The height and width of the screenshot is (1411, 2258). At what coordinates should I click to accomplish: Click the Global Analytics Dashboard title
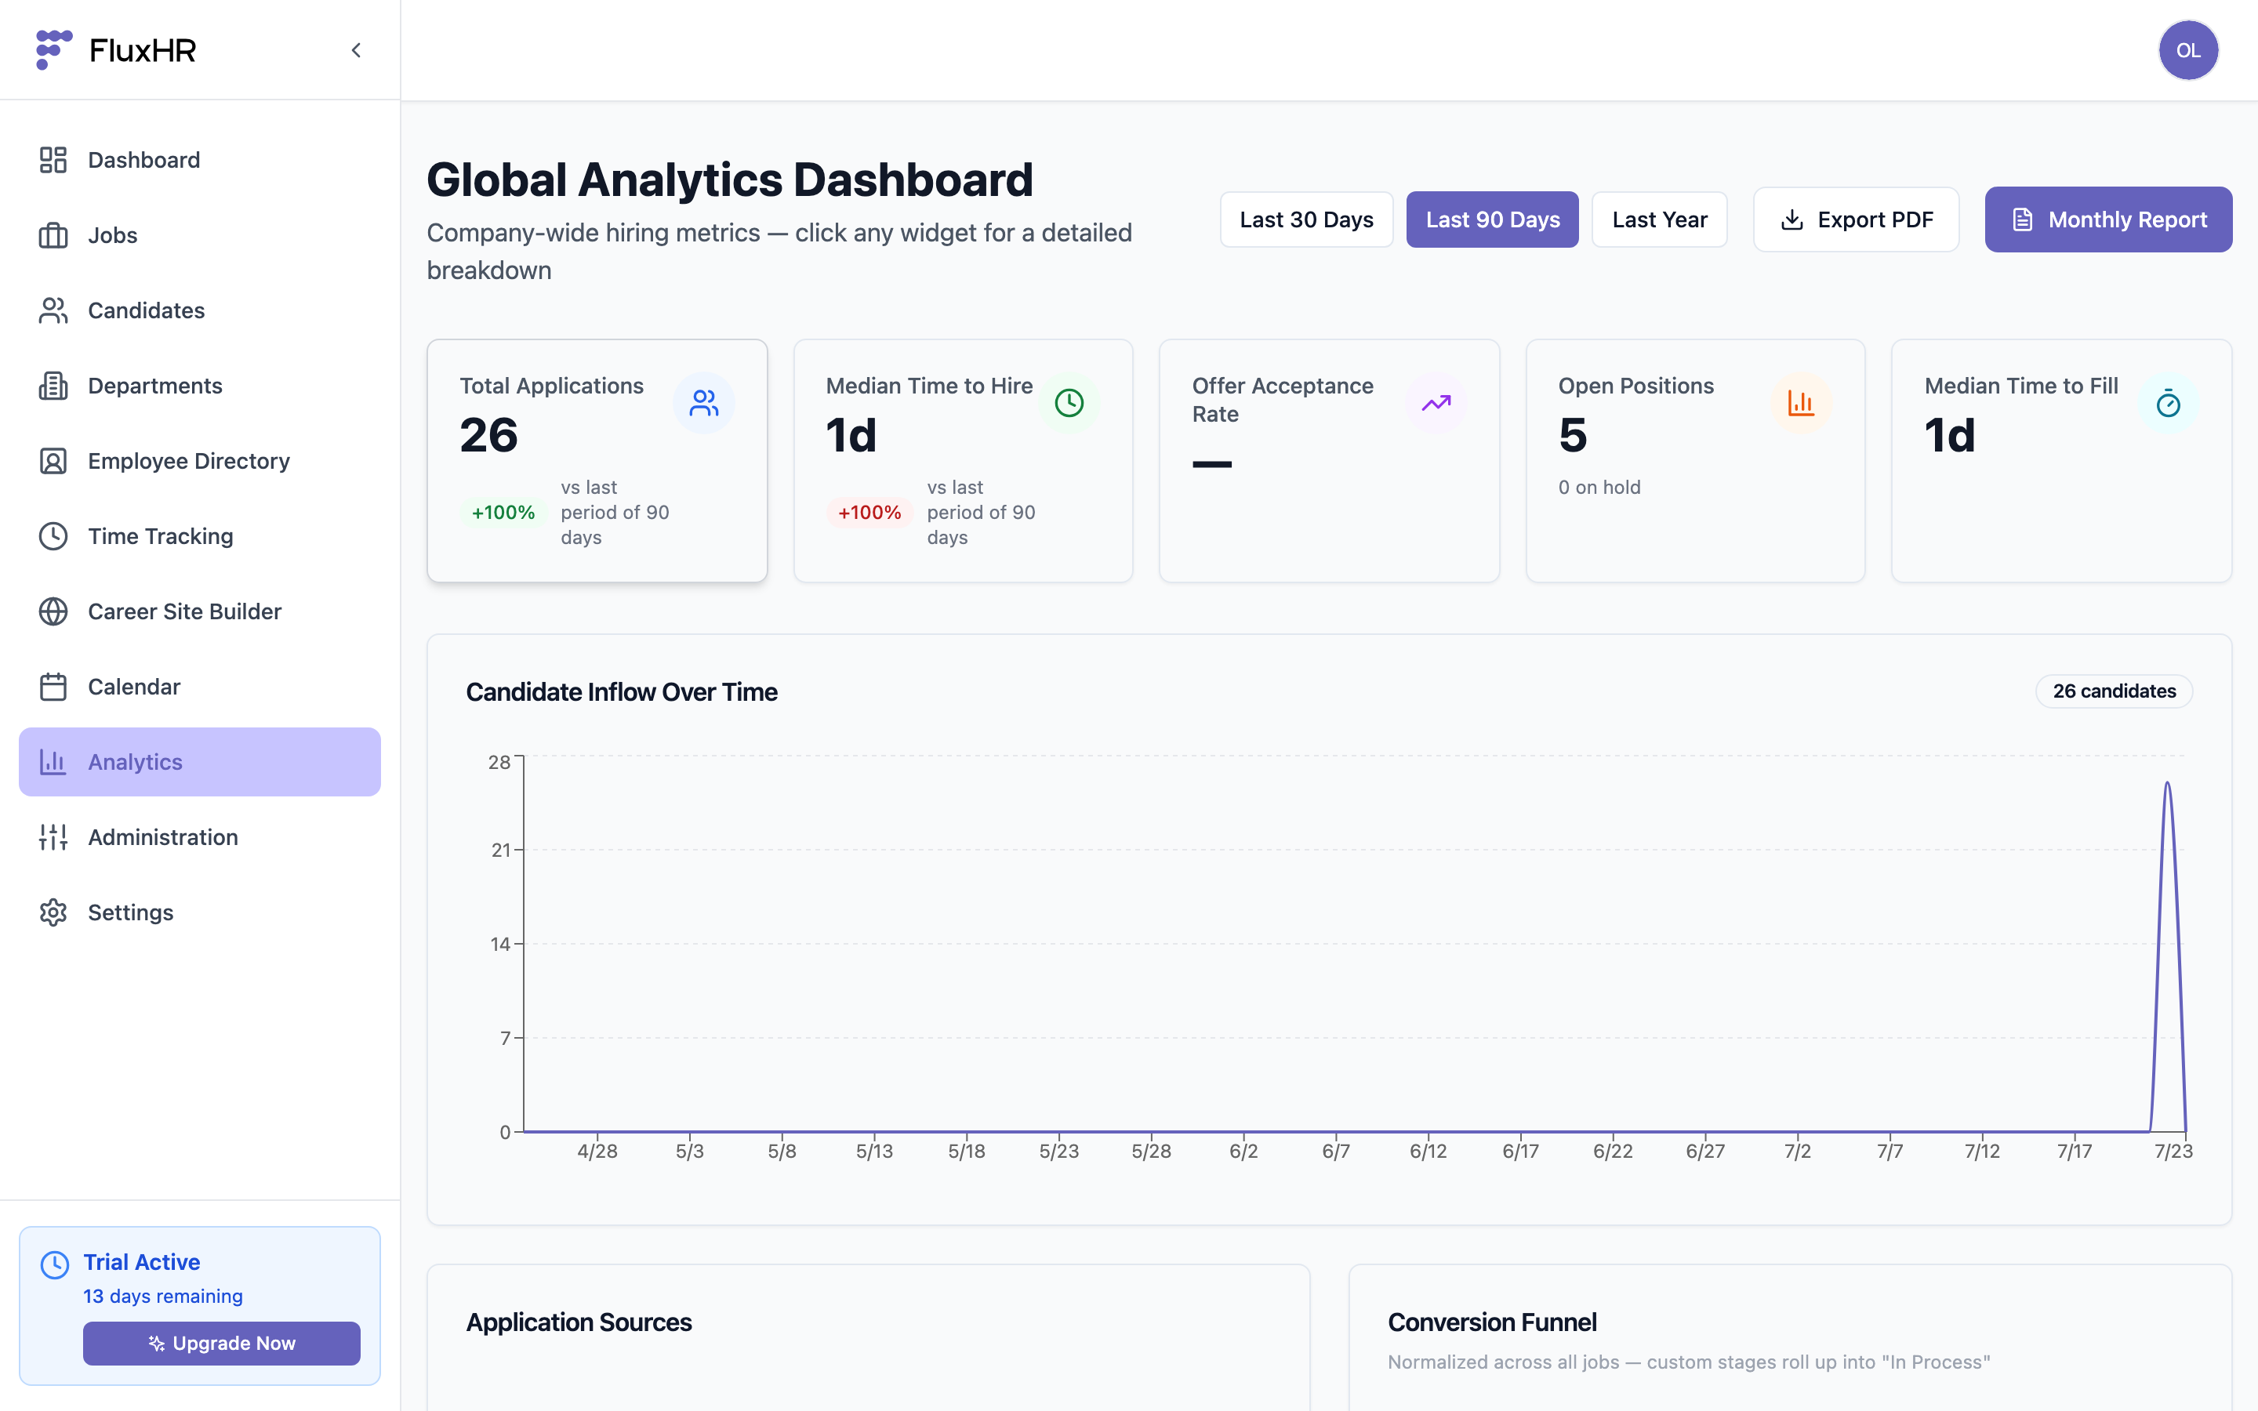(730, 180)
